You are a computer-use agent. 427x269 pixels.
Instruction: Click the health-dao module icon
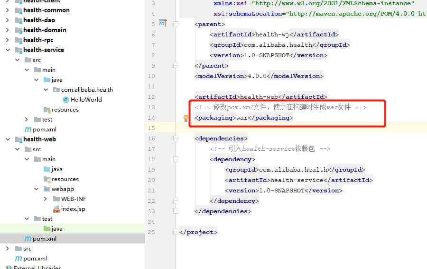18,20
